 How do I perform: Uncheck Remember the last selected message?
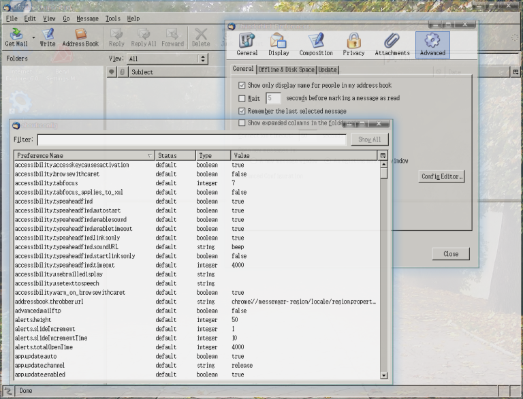click(x=242, y=111)
